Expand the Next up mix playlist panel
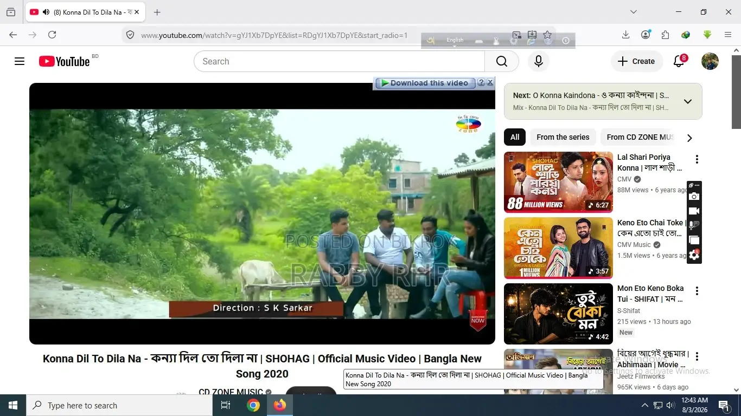The image size is (741, 416). (688, 101)
